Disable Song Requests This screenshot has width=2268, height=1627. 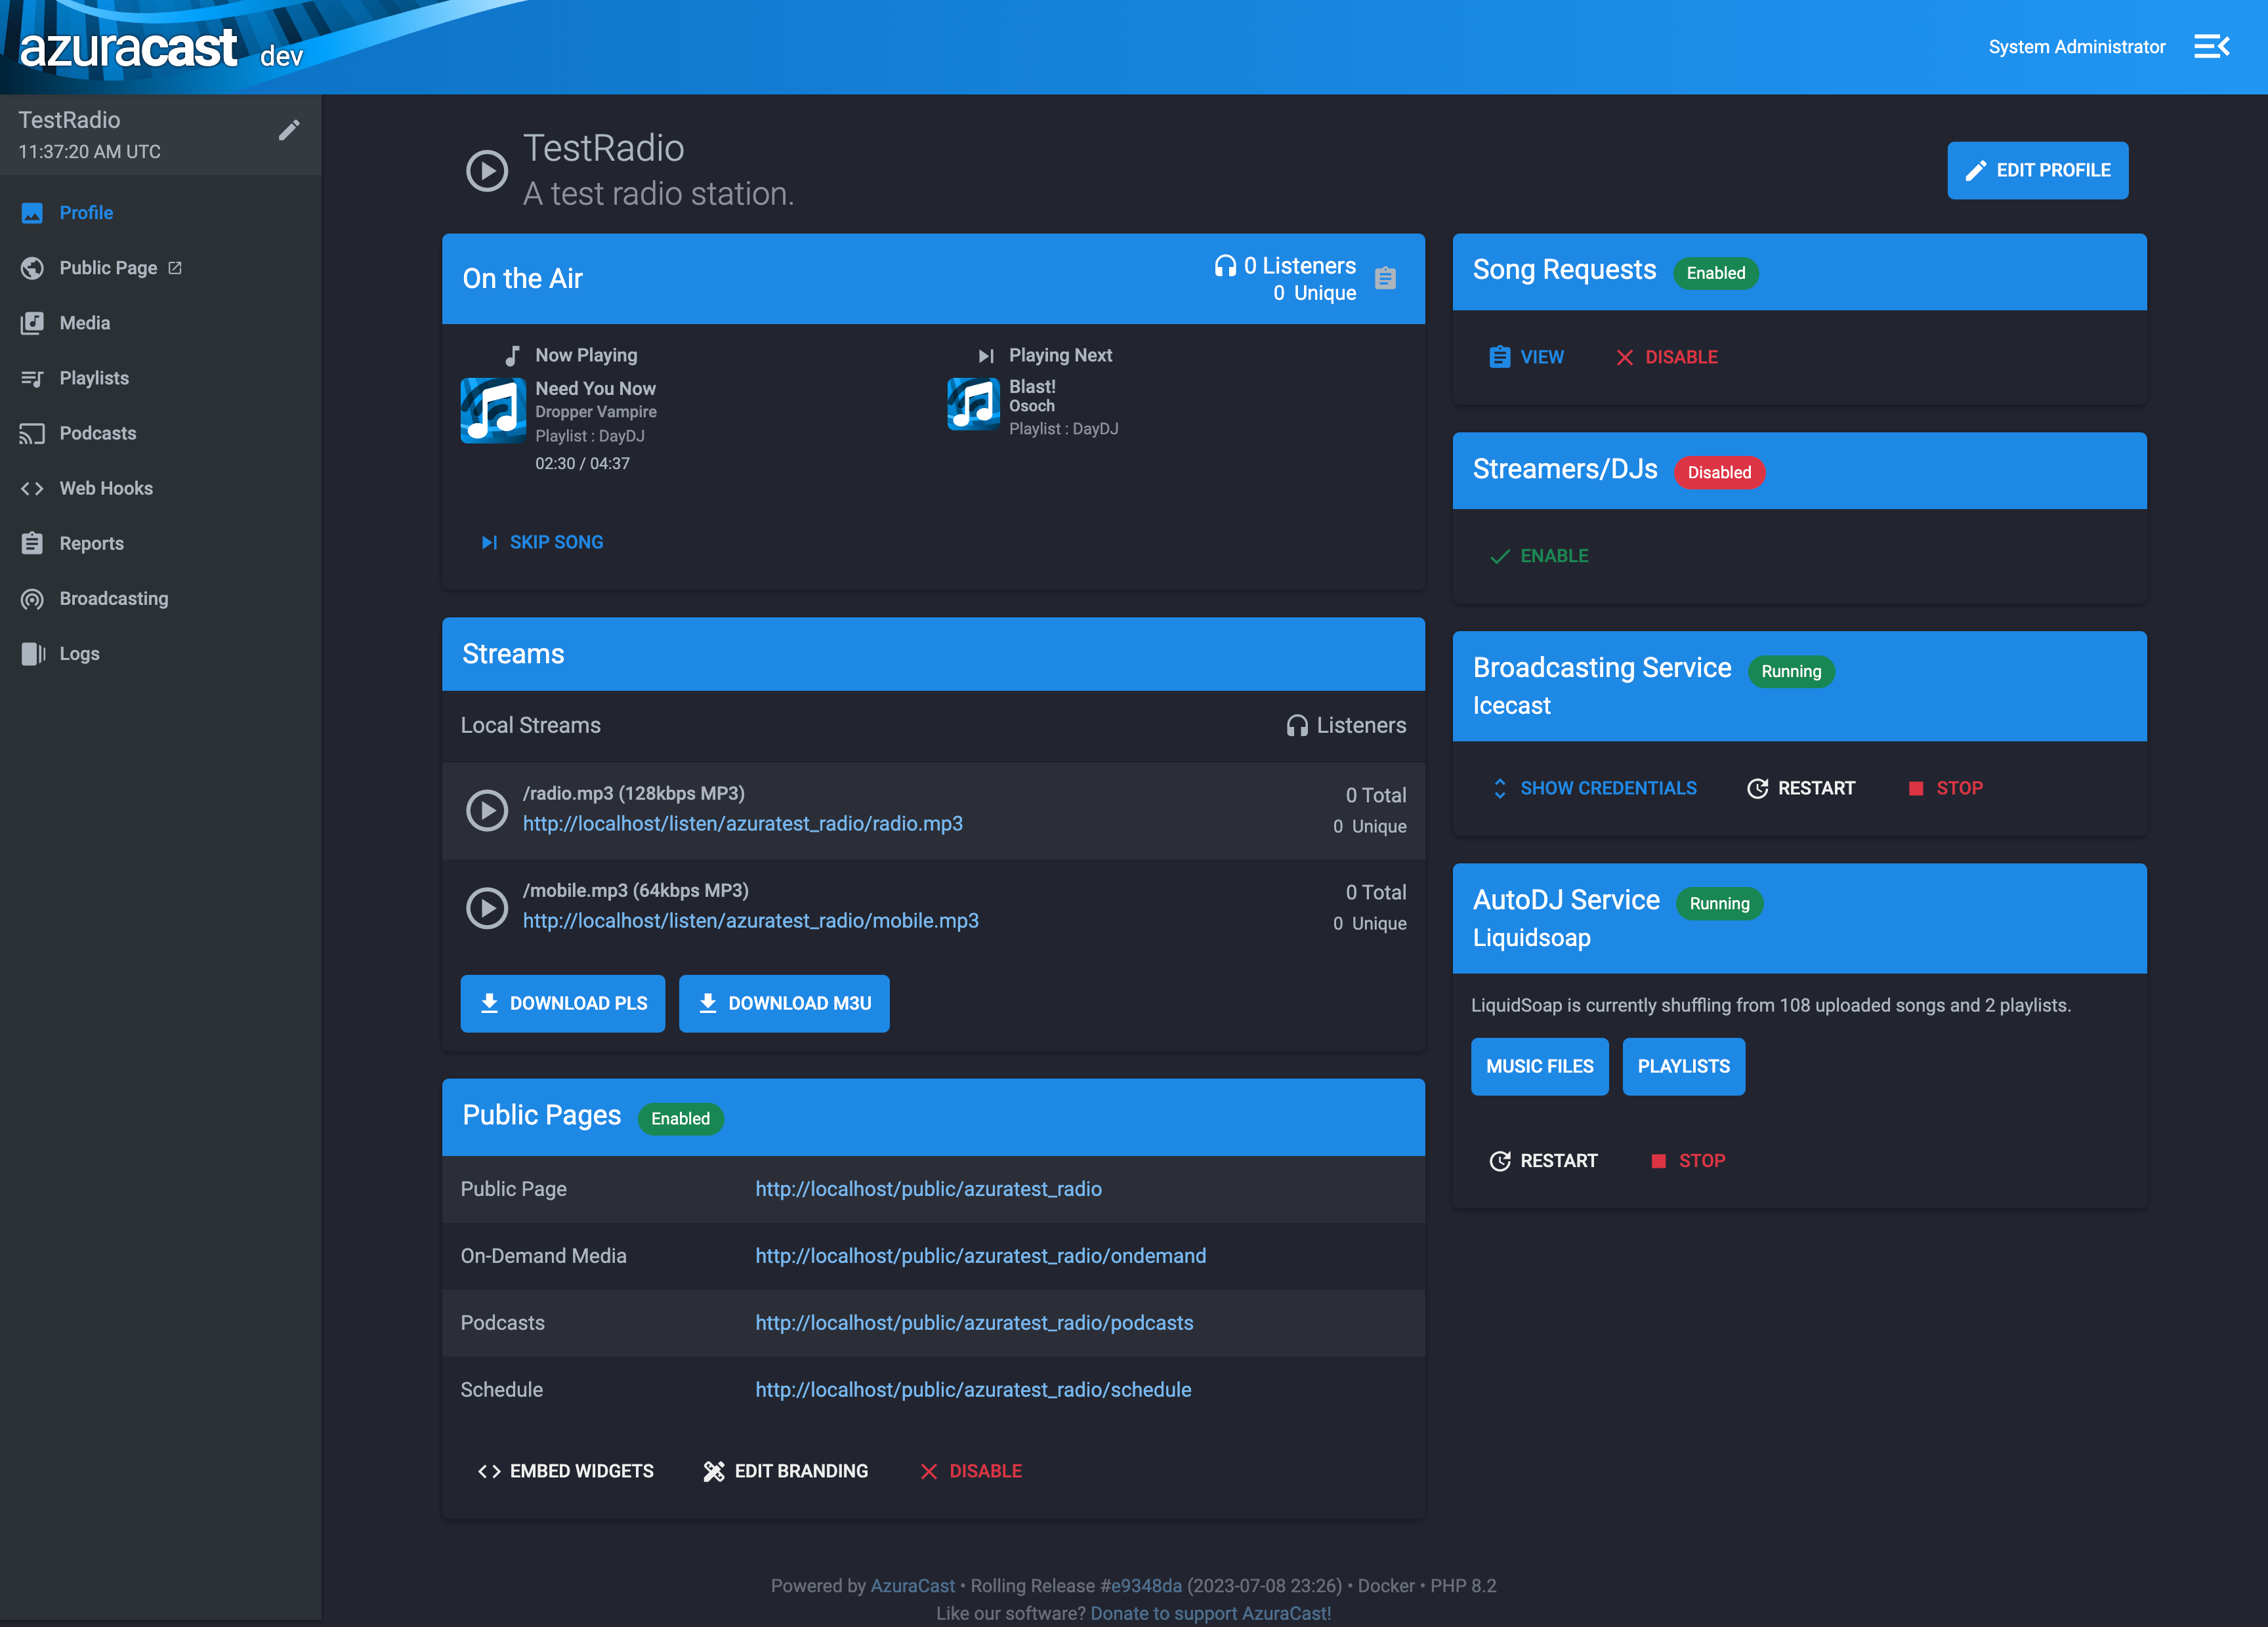(x=1666, y=357)
